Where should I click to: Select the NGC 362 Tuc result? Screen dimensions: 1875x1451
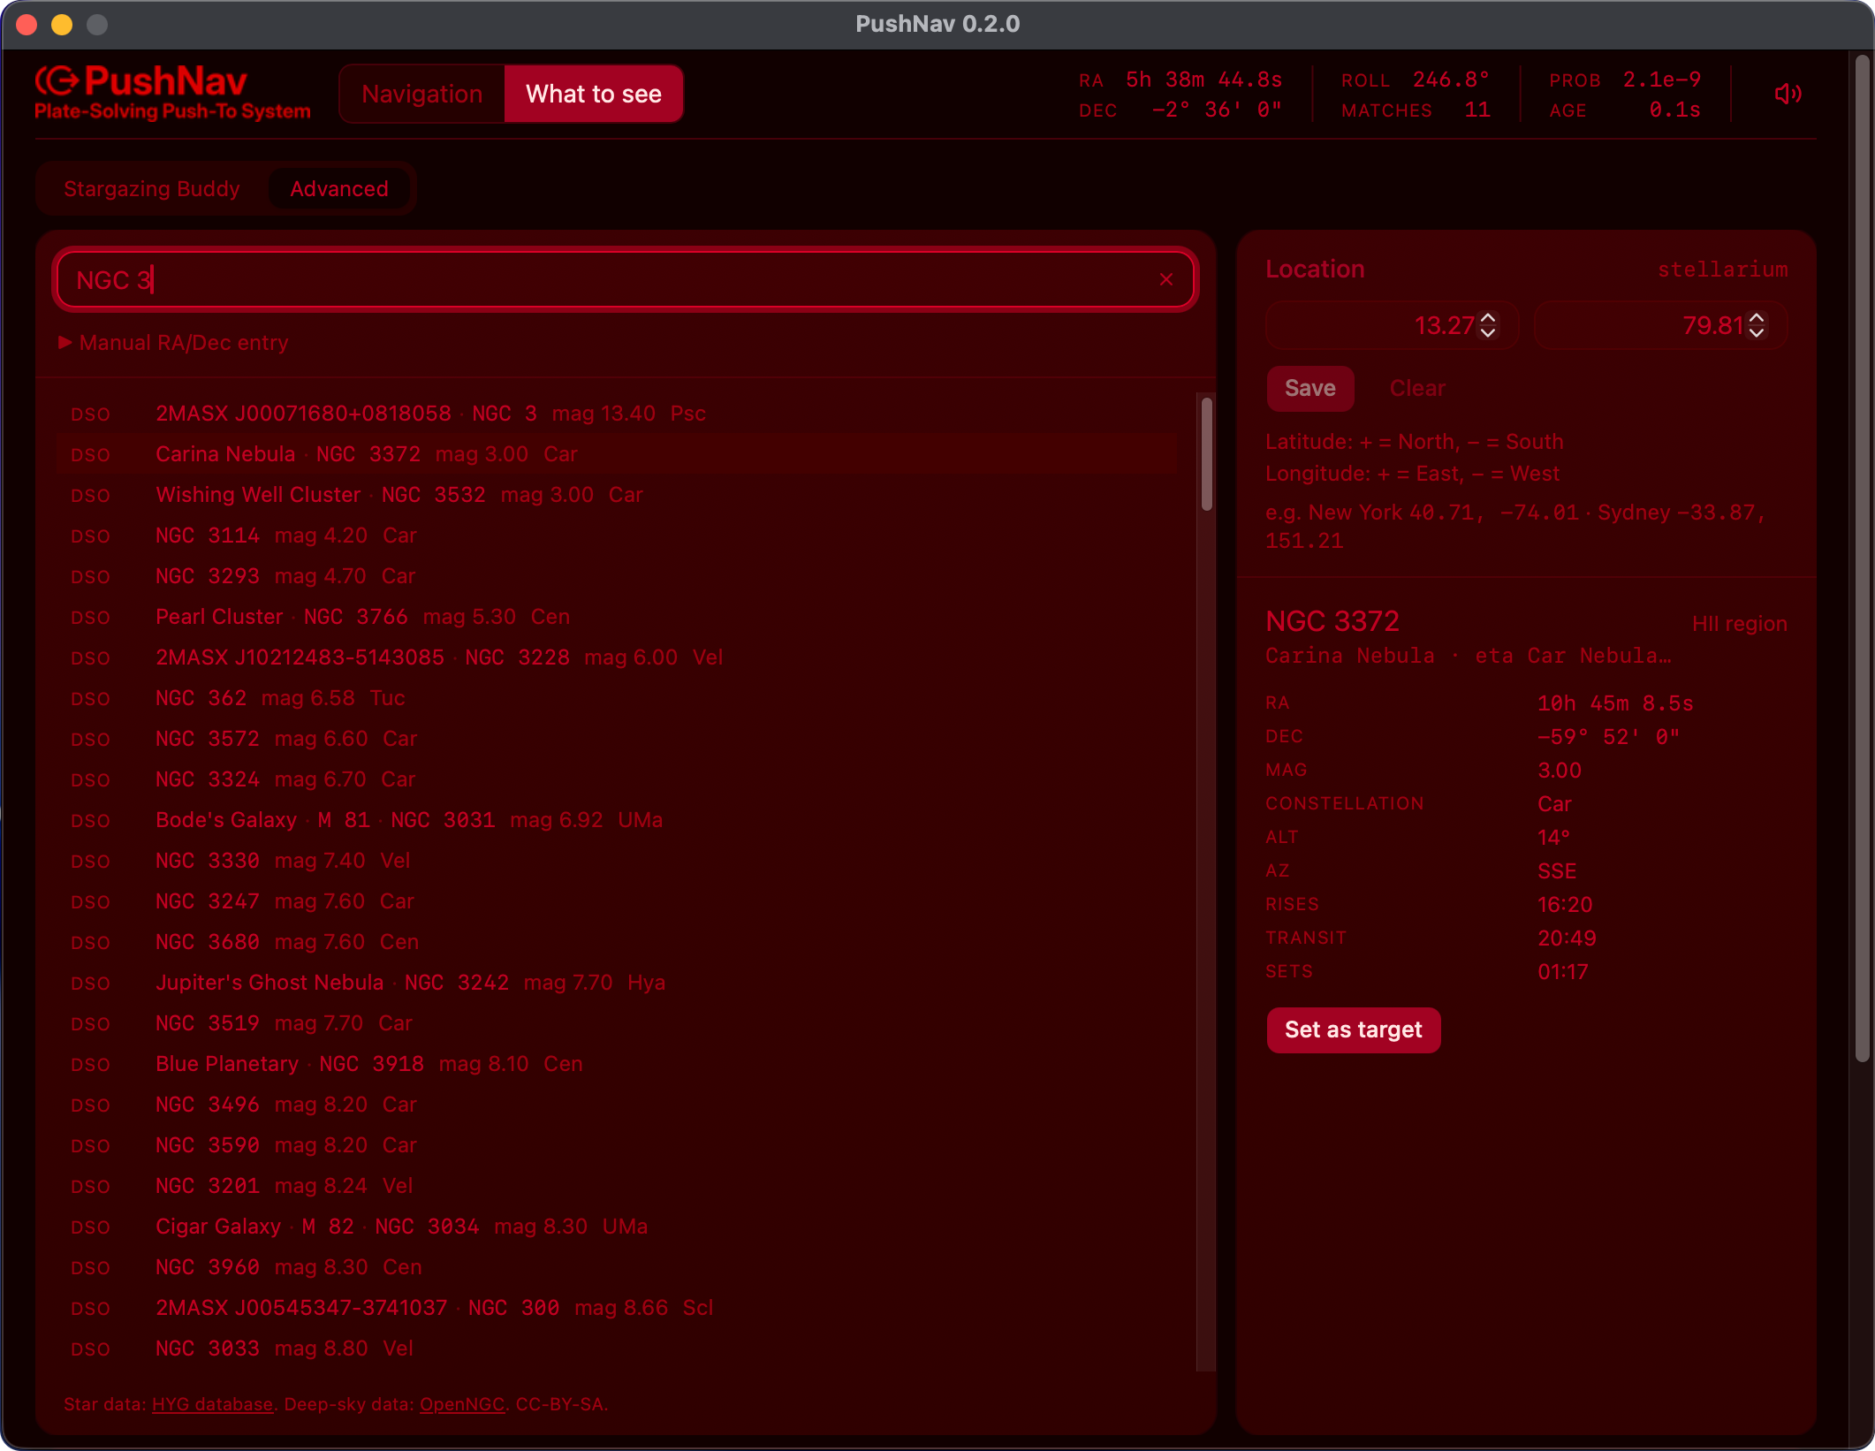(617, 698)
